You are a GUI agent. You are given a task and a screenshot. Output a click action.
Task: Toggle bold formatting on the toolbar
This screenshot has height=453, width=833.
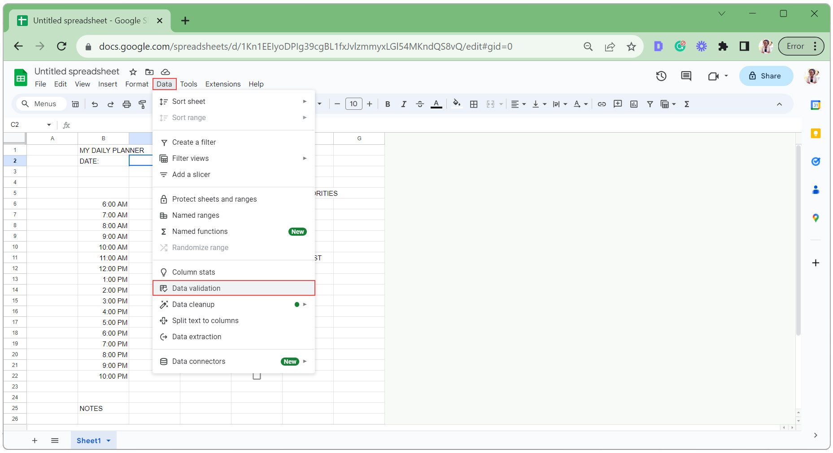pyautogui.click(x=387, y=104)
